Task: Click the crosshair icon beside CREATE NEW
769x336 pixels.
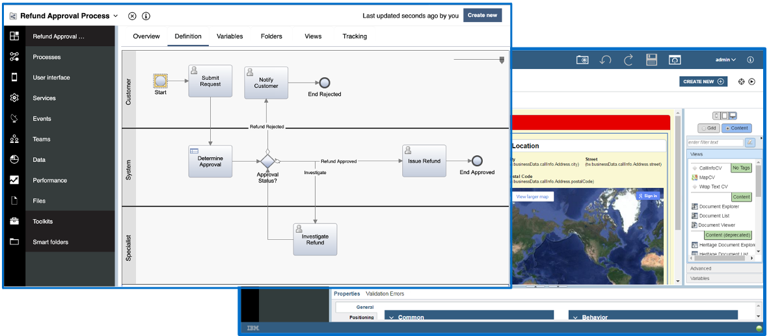Action: click(x=742, y=82)
